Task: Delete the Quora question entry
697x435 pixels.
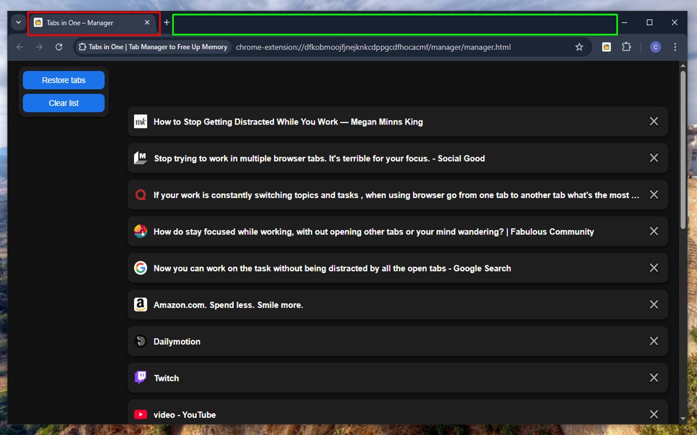Action: (x=654, y=195)
